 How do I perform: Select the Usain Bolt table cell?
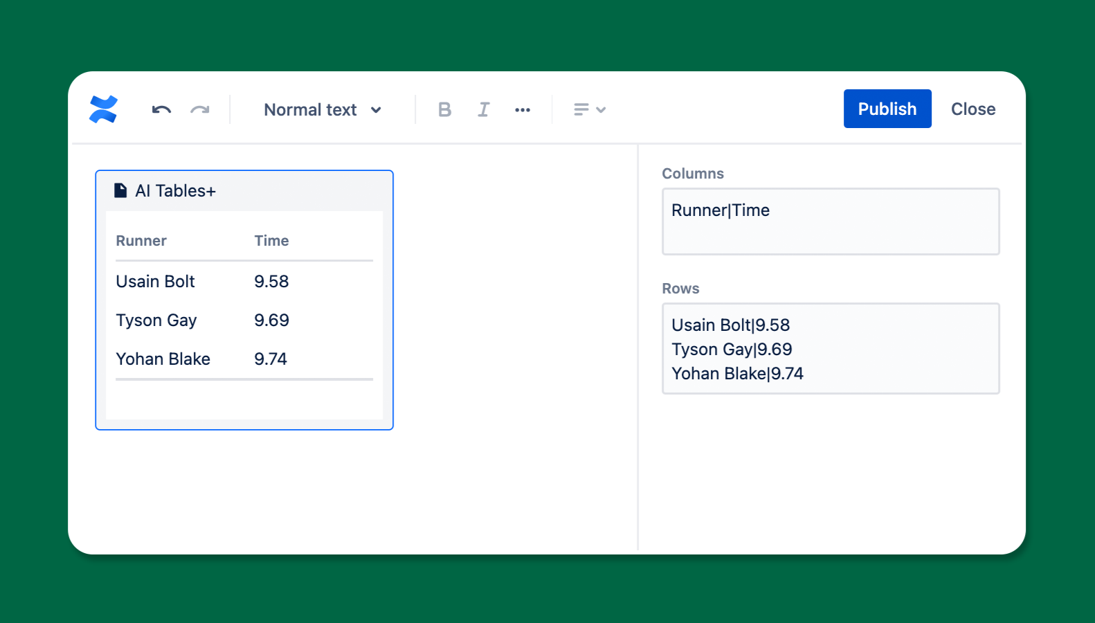point(156,282)
